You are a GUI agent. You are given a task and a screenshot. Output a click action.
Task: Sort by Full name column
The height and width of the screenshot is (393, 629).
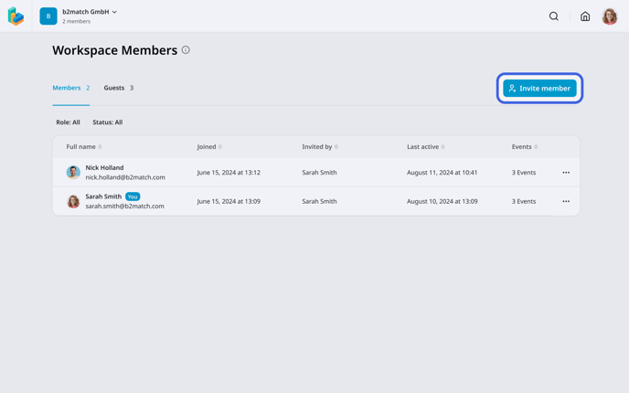coord(84,147)
